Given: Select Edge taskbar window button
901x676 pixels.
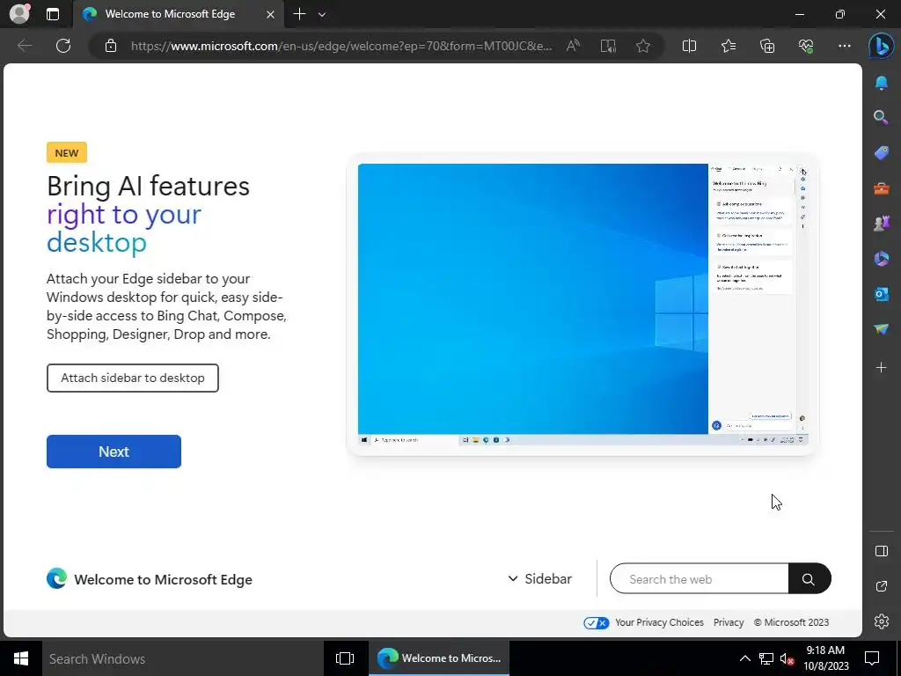Looking at the screenshot, I should click(x=439, y=658).
